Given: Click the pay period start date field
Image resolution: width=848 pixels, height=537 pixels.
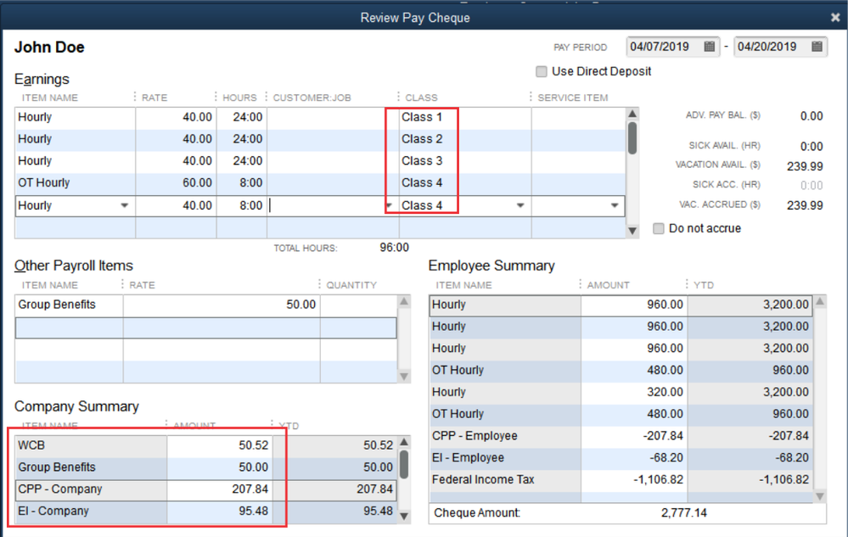Looking at the screenshot, I should coord(662,48).
